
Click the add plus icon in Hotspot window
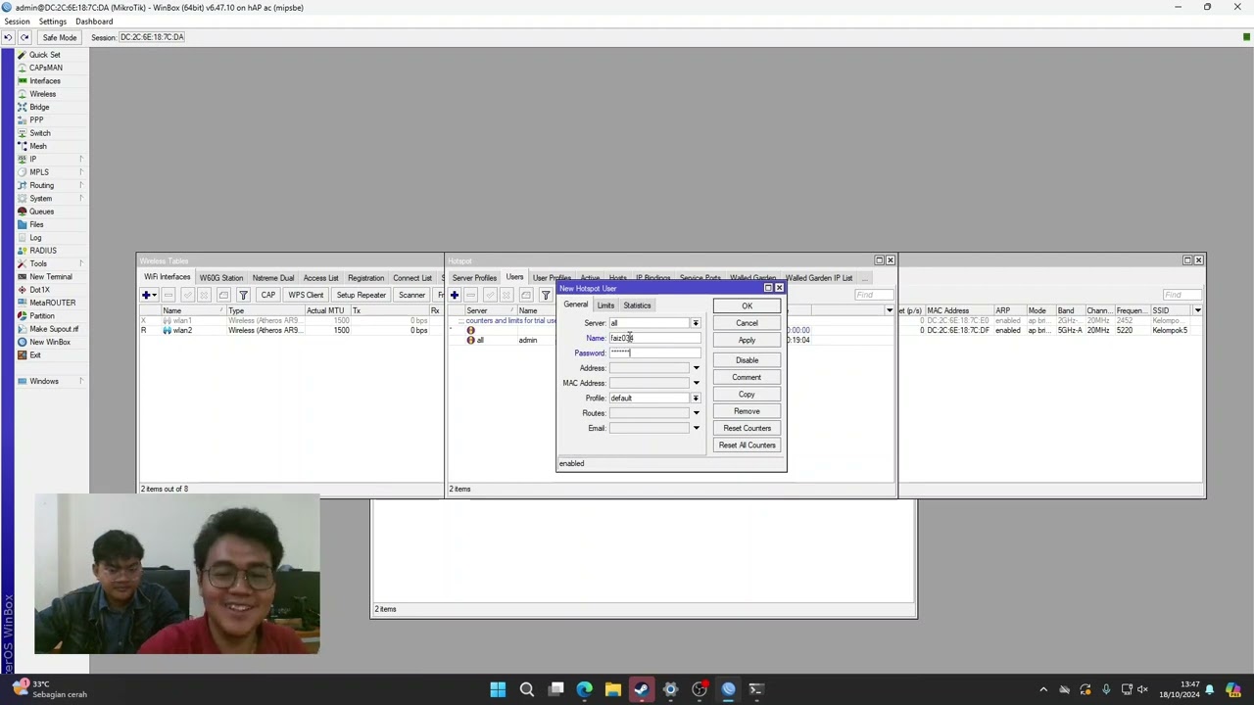point(455,295)
